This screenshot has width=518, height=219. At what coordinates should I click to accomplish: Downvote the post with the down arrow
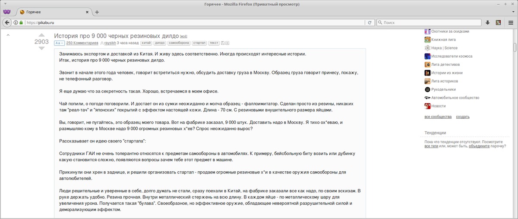[41, 48]
